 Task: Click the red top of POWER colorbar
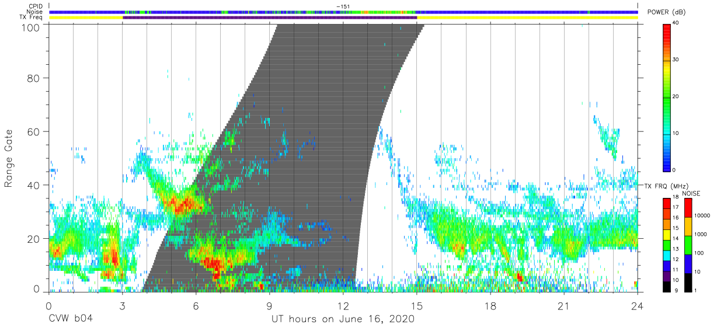667,31
